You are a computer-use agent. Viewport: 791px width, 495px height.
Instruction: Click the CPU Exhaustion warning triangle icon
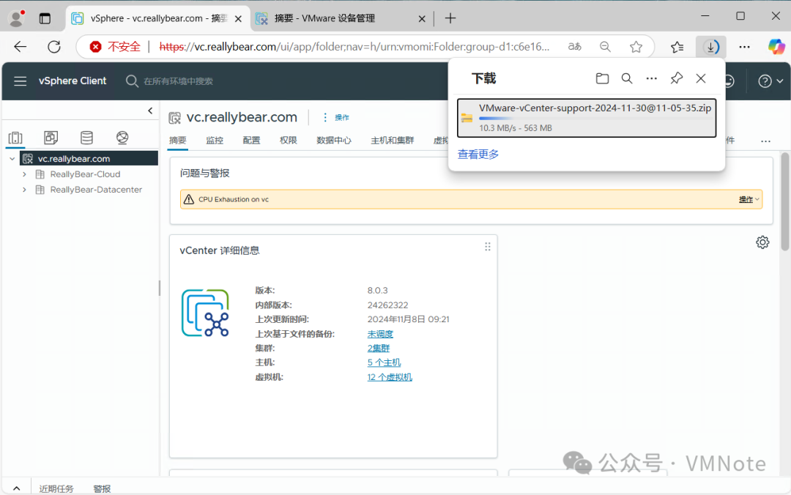pyautogui.click(x=189, y=199)
